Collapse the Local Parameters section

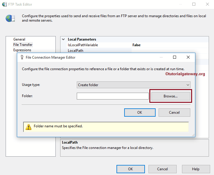[63, 39]
